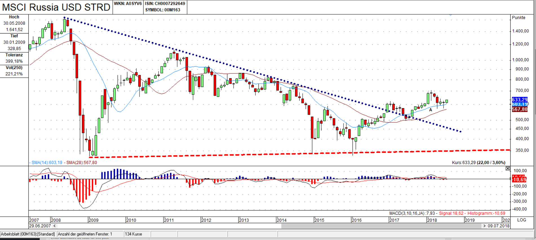Viewport: 536px width, 240px height.
Task: Click the 2011 year marker on time axis
Action: tap(169, 220)
